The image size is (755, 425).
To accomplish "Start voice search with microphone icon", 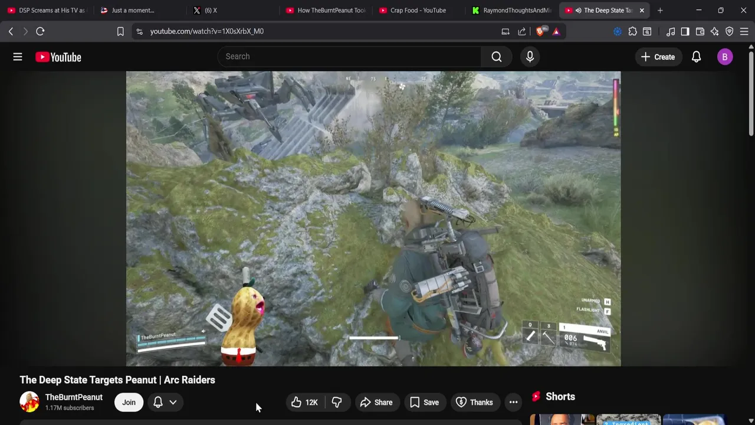I will [530, 57].
